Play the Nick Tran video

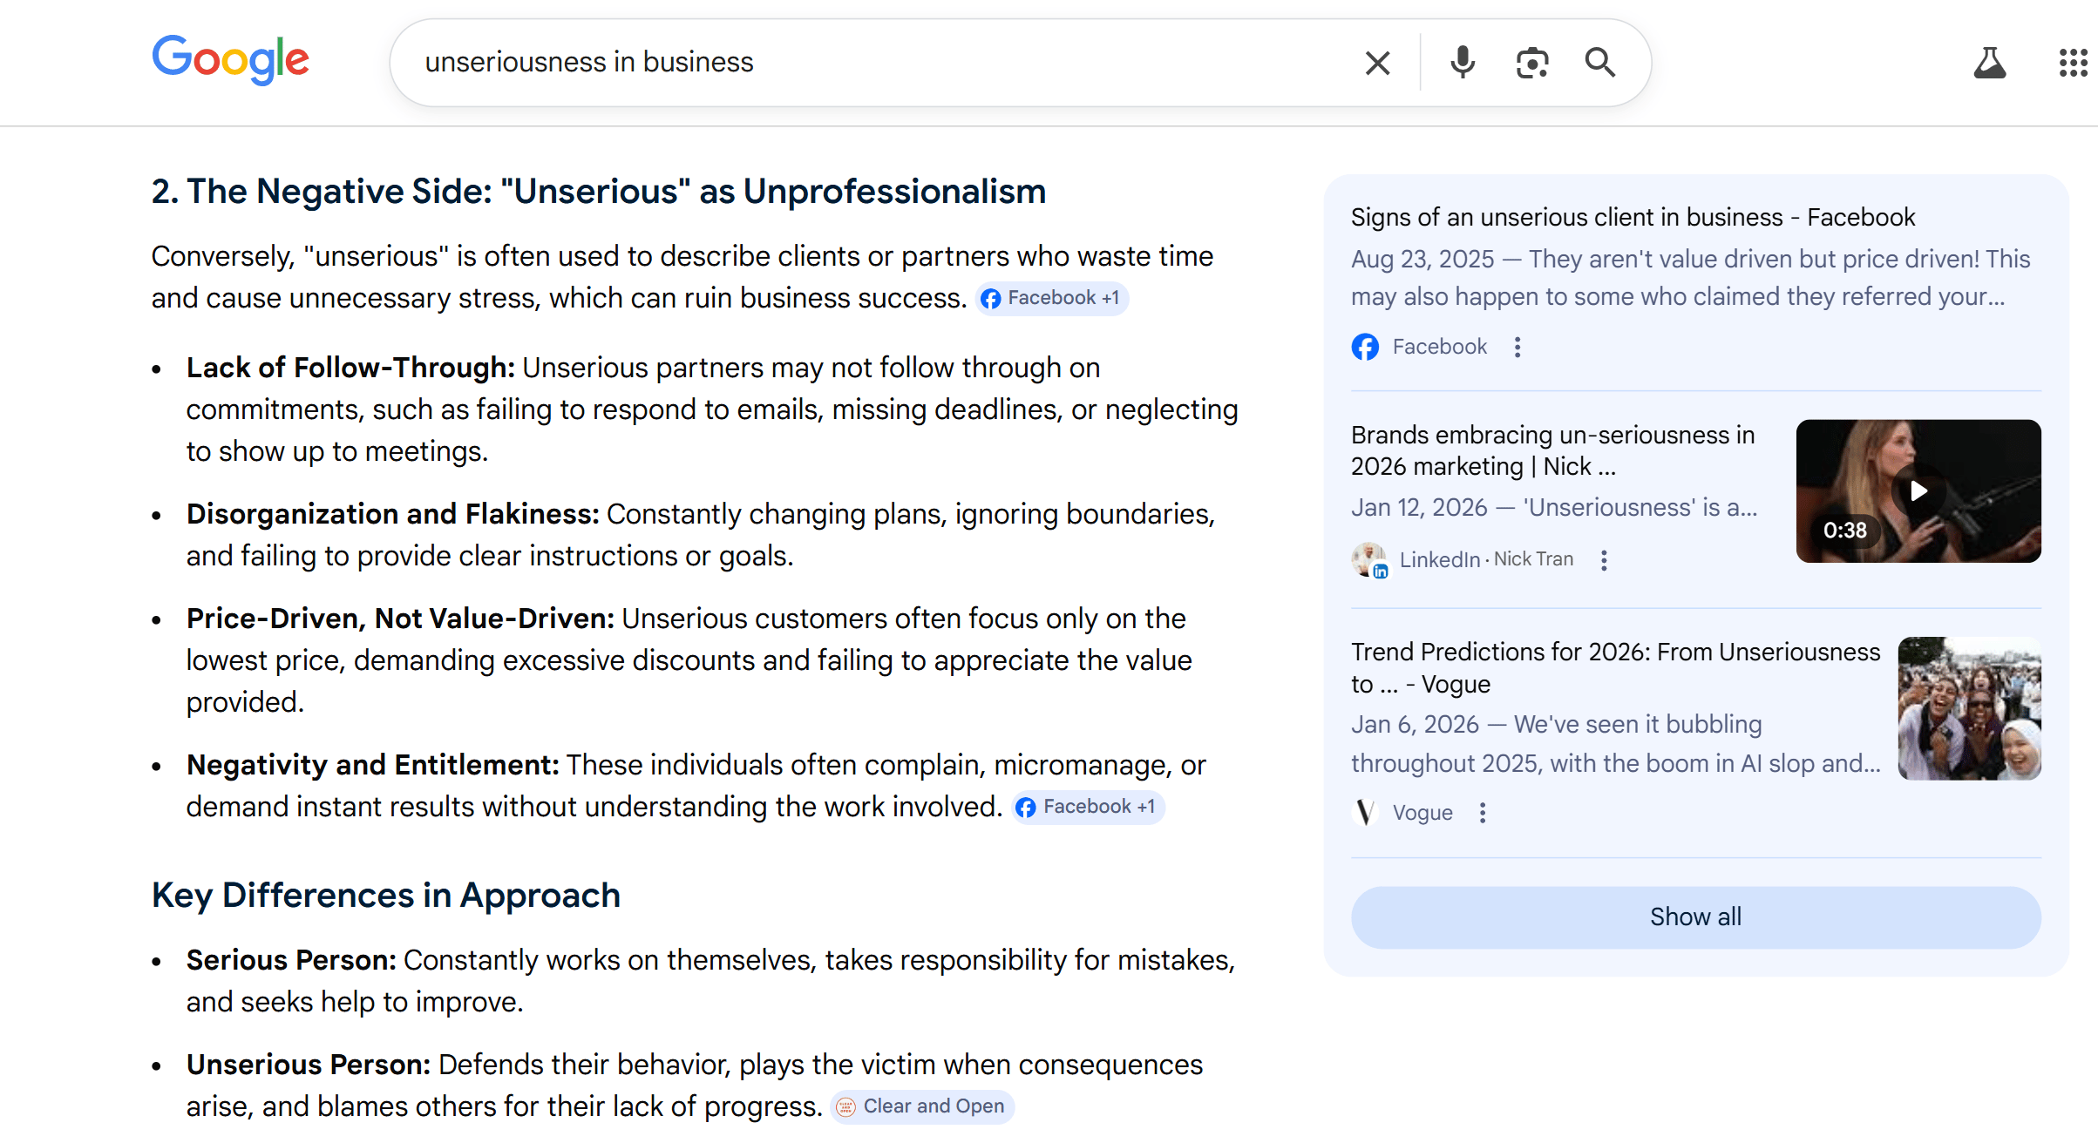[x=1918, y=490]
